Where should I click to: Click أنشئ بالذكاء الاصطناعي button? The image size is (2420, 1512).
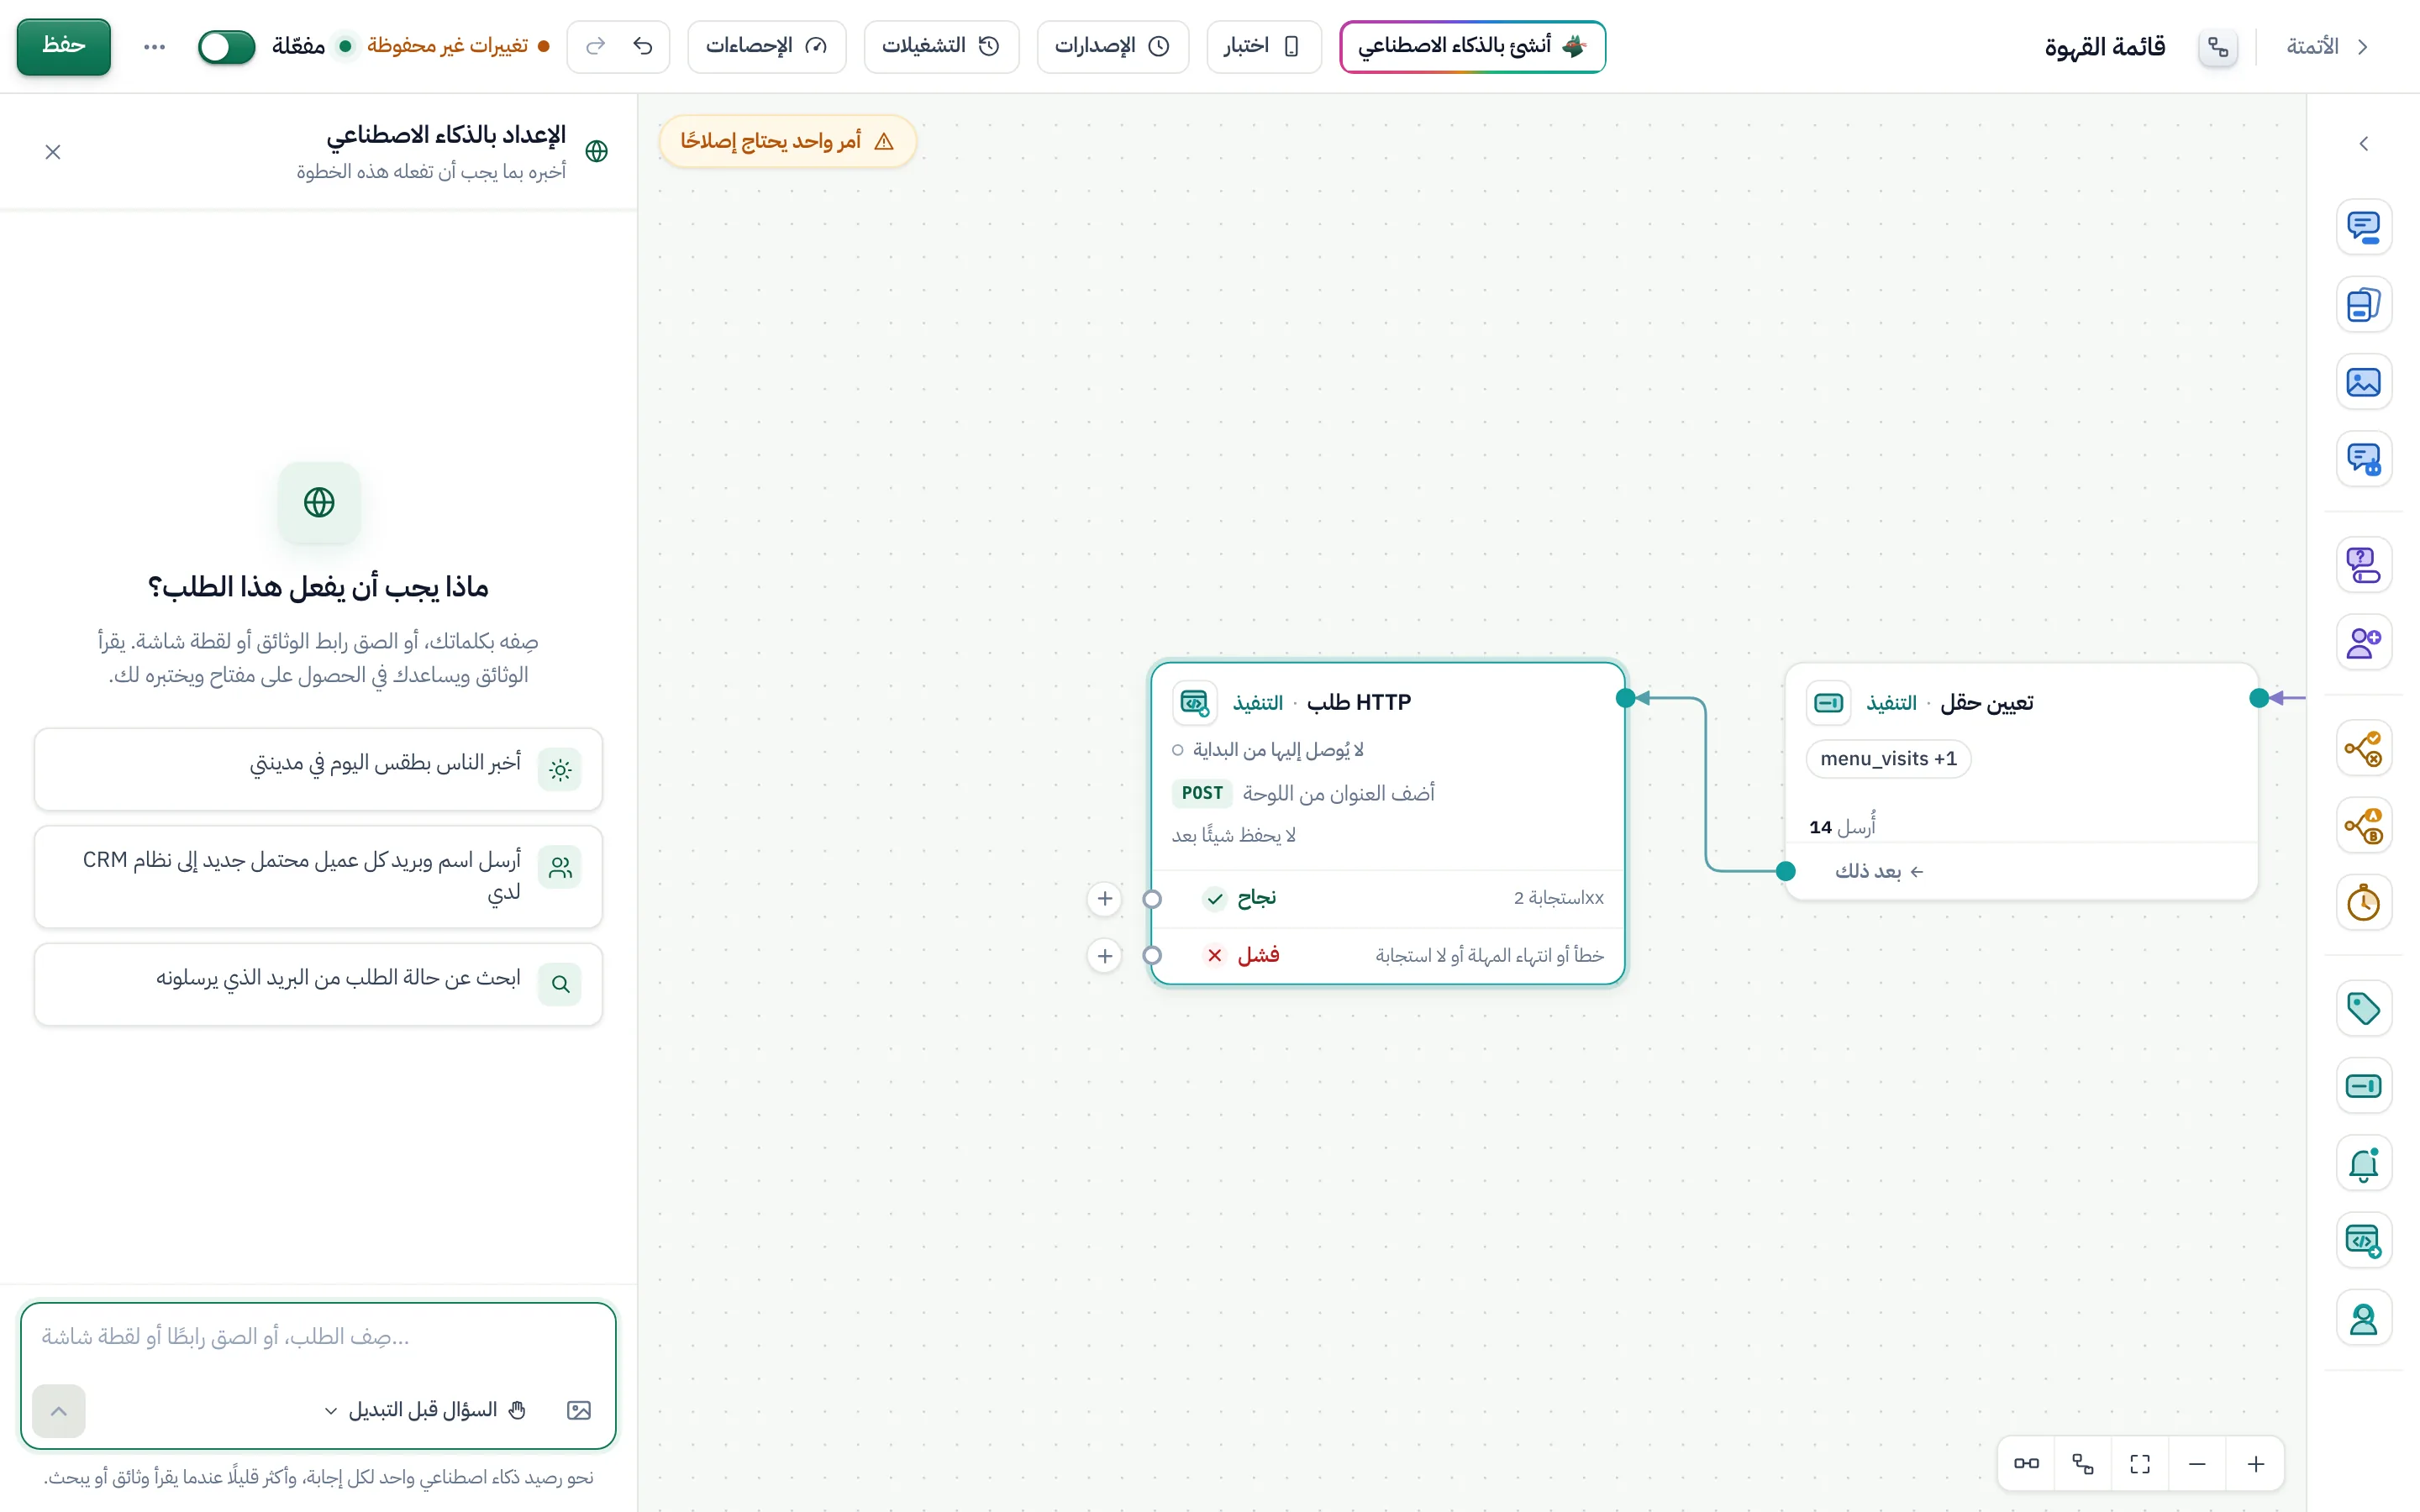[x=1472, y=46]
